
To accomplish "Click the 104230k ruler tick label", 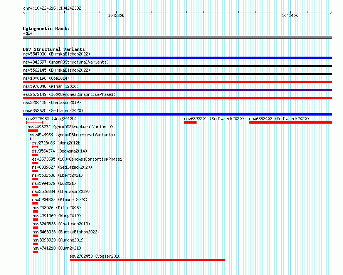I will 116,15.
